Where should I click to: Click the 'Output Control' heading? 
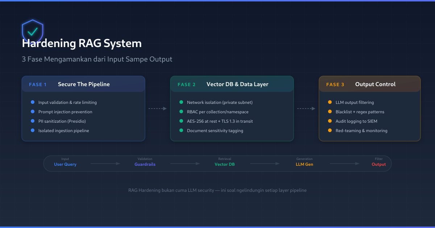375,84
